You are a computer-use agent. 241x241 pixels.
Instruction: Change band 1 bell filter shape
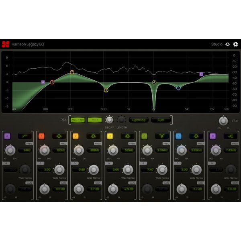(x=59, y=136)
